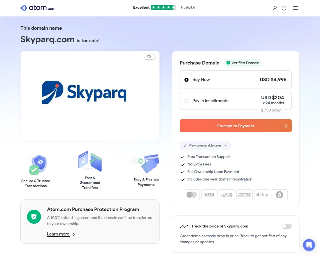The height and width of the screenshot is (256, 320).
Task: Click the Atom.com logo
Action: (x=38, y=8)
